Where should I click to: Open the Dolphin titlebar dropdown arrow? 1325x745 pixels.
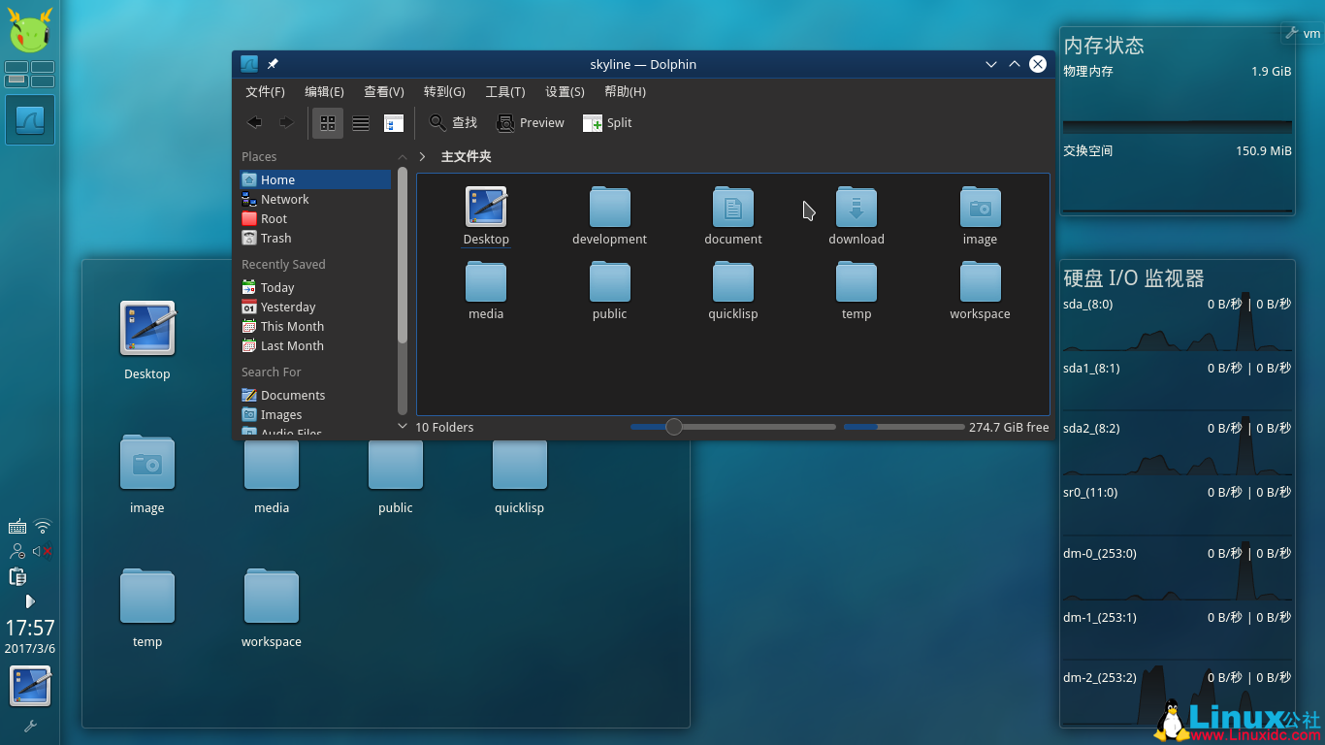tap(990, 63)
